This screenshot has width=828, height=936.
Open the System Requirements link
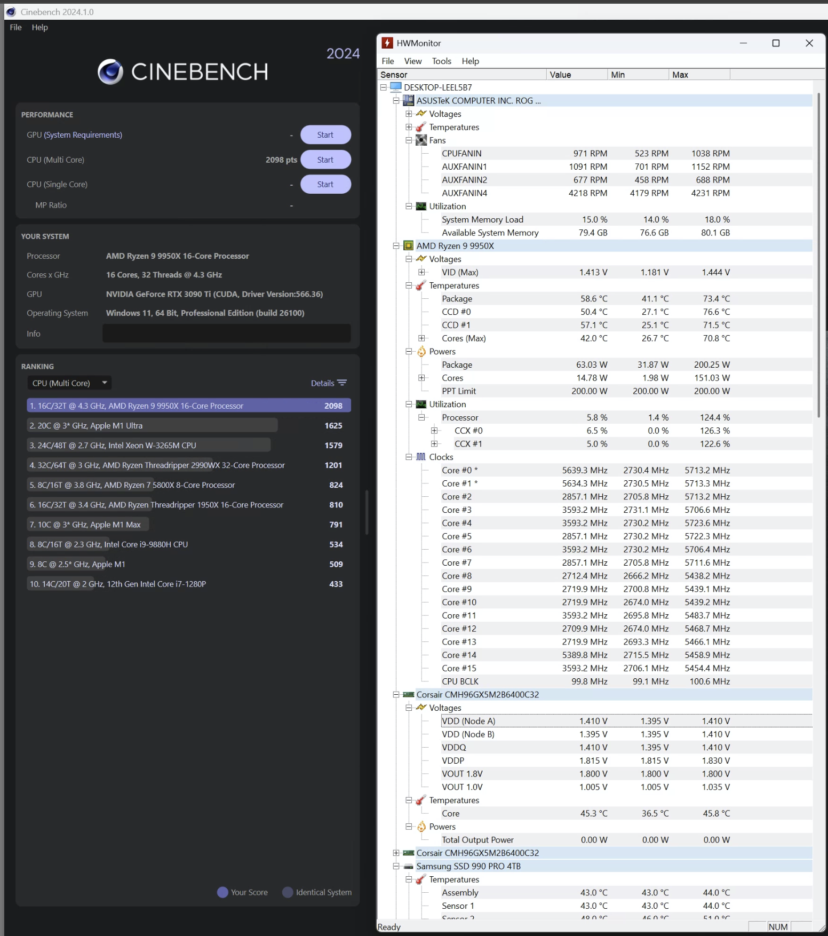(x=83, y=135)
